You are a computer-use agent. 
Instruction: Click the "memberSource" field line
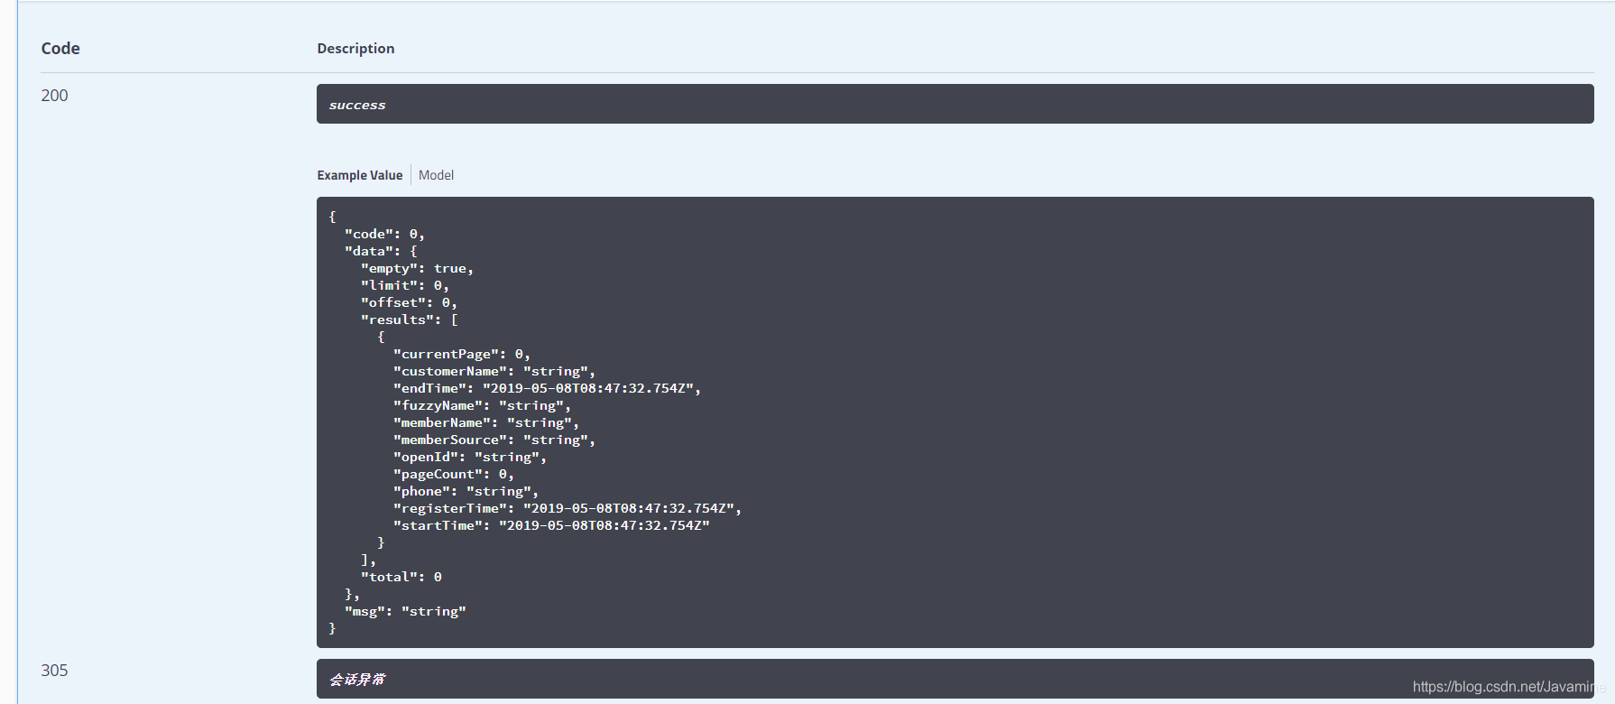[x=494, y=440]
